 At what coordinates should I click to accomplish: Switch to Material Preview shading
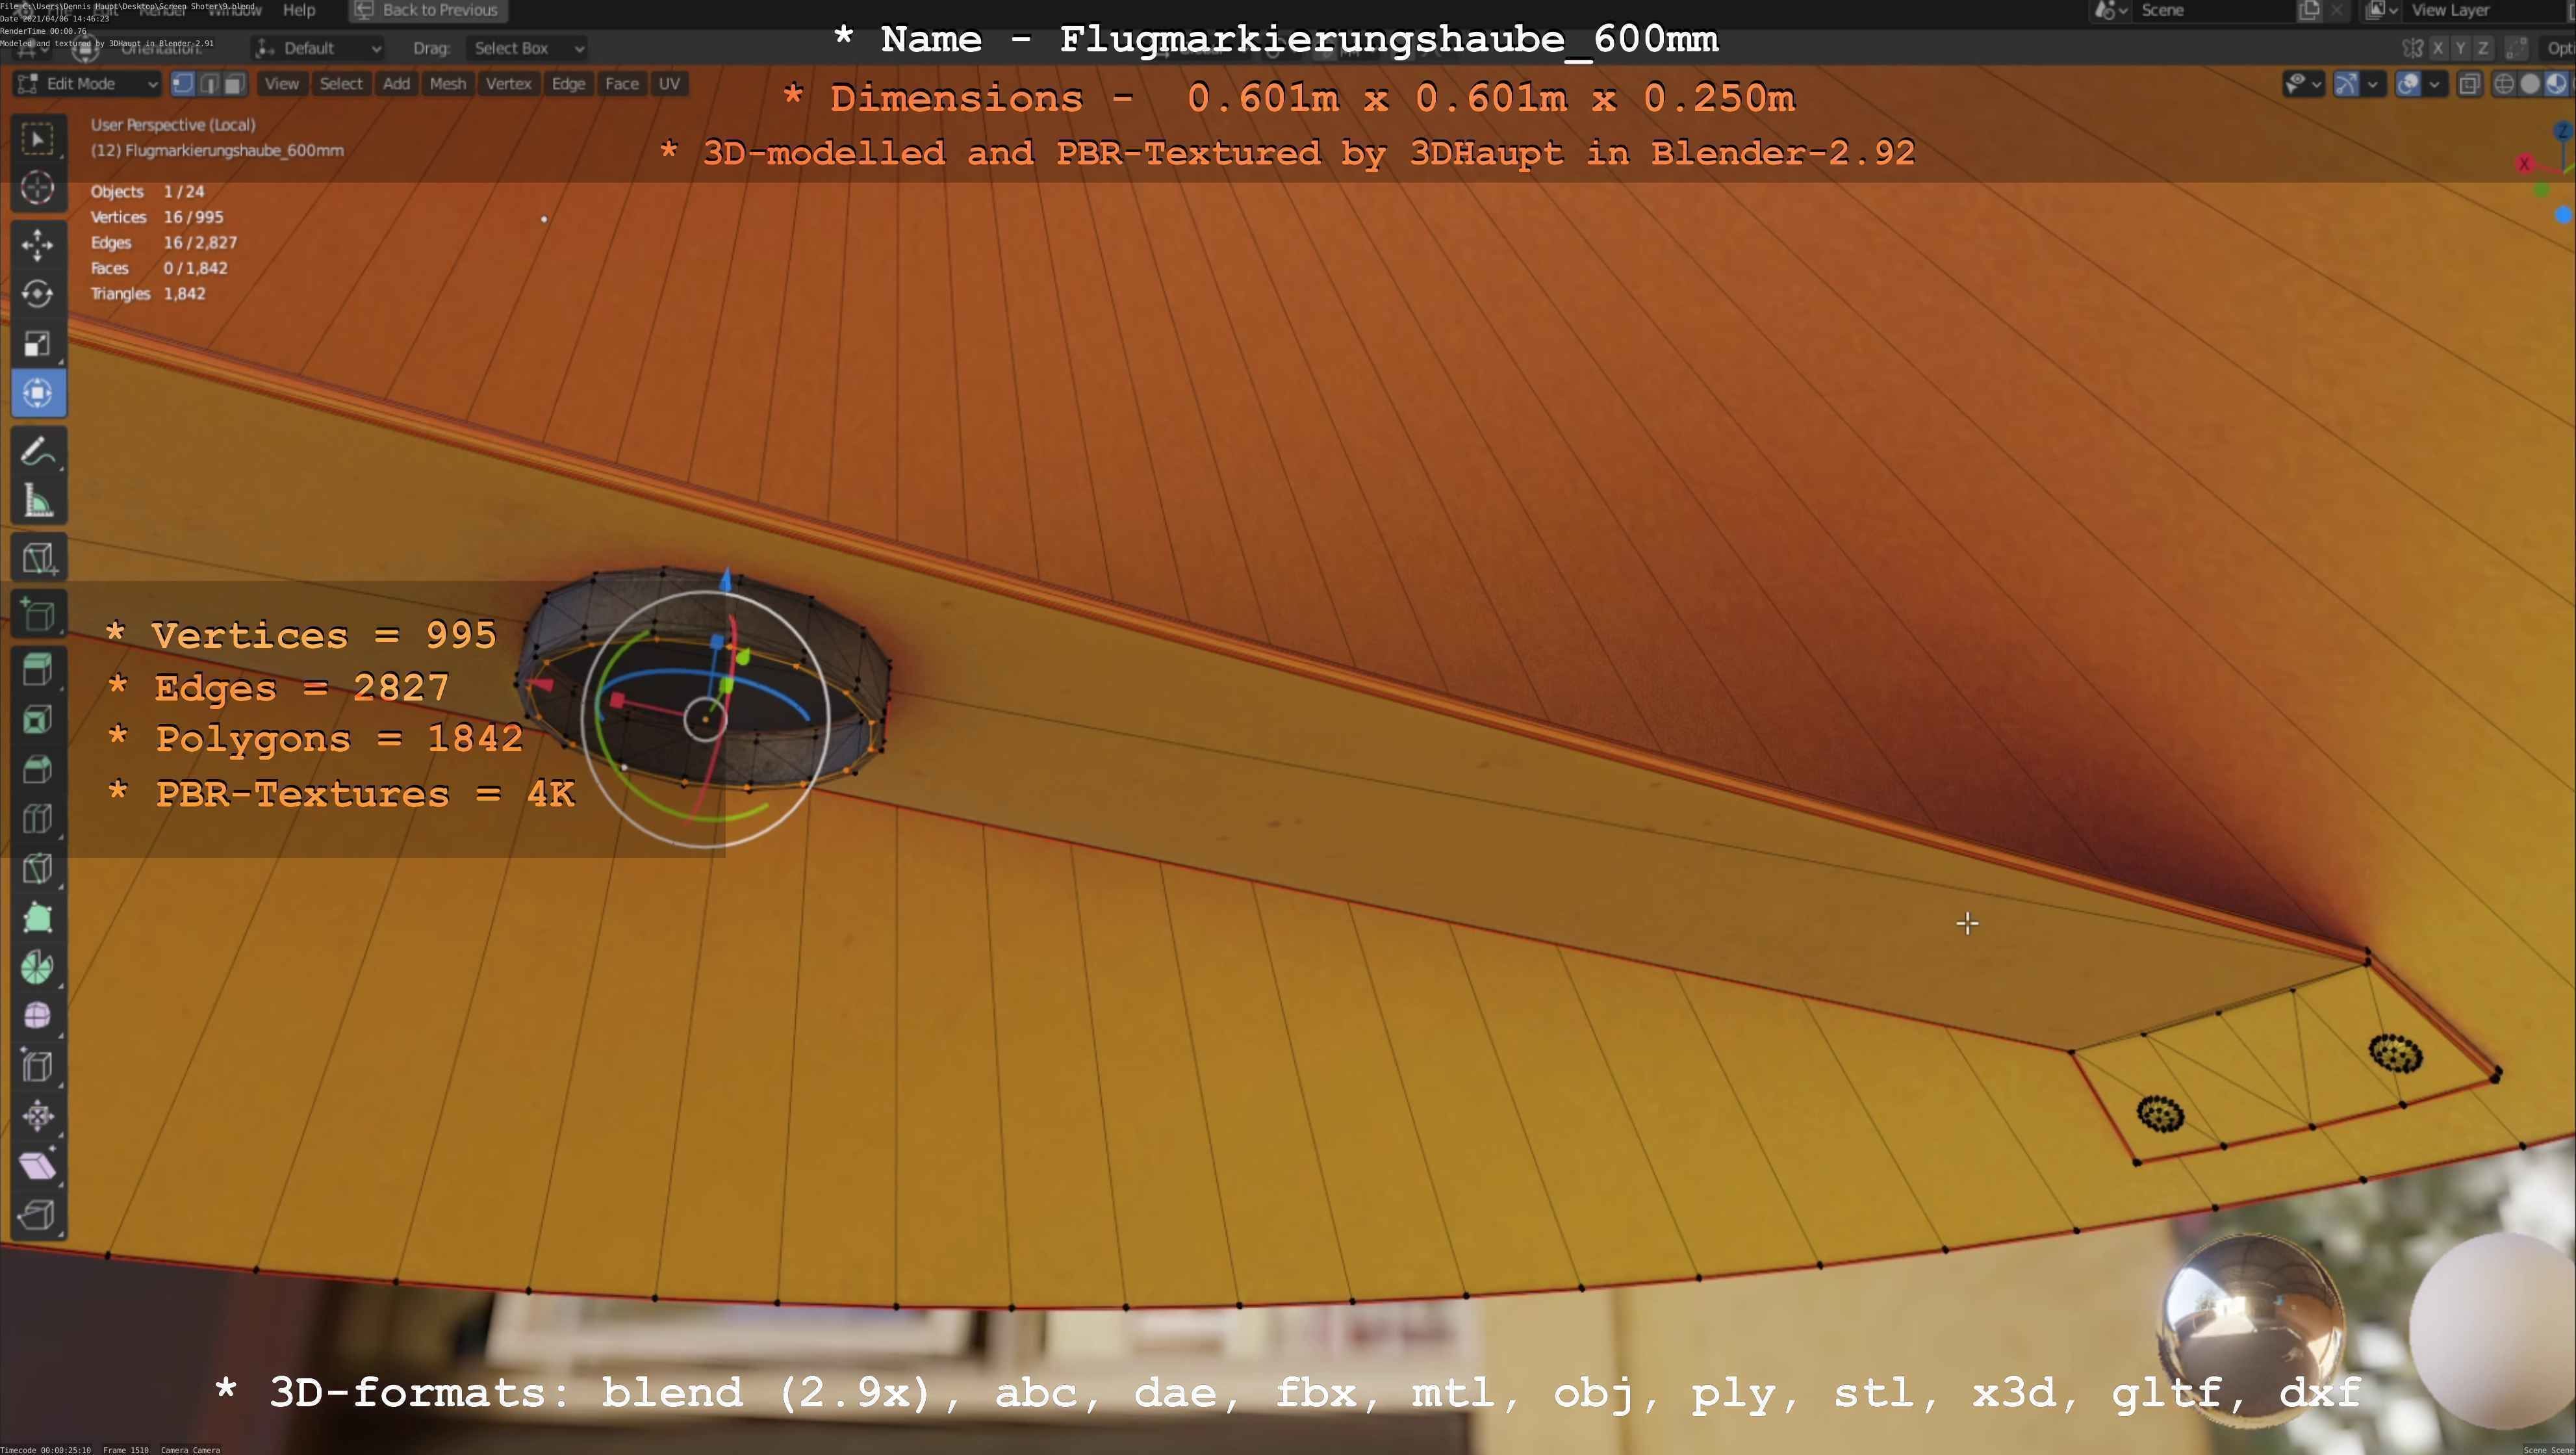click(2556, 84)
